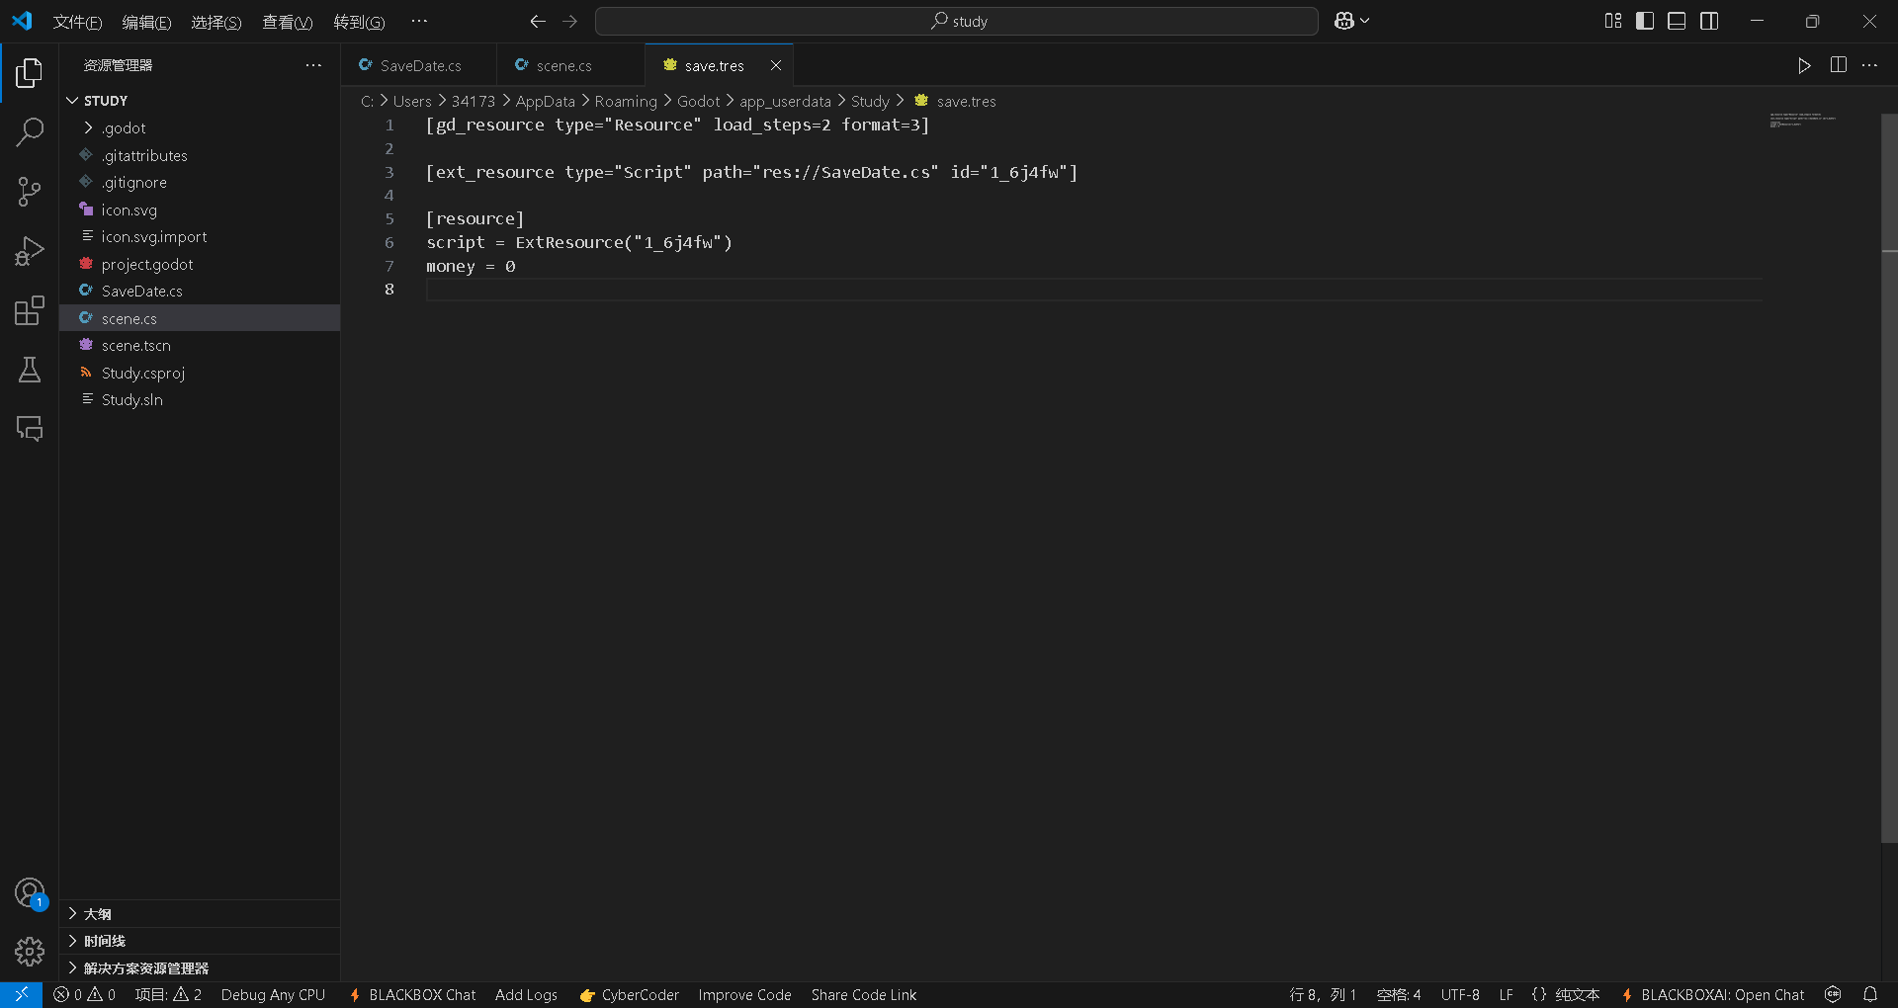1898x1008 pixels.
Task: Open the 文件(F) menu
Action: click(77, 22)
